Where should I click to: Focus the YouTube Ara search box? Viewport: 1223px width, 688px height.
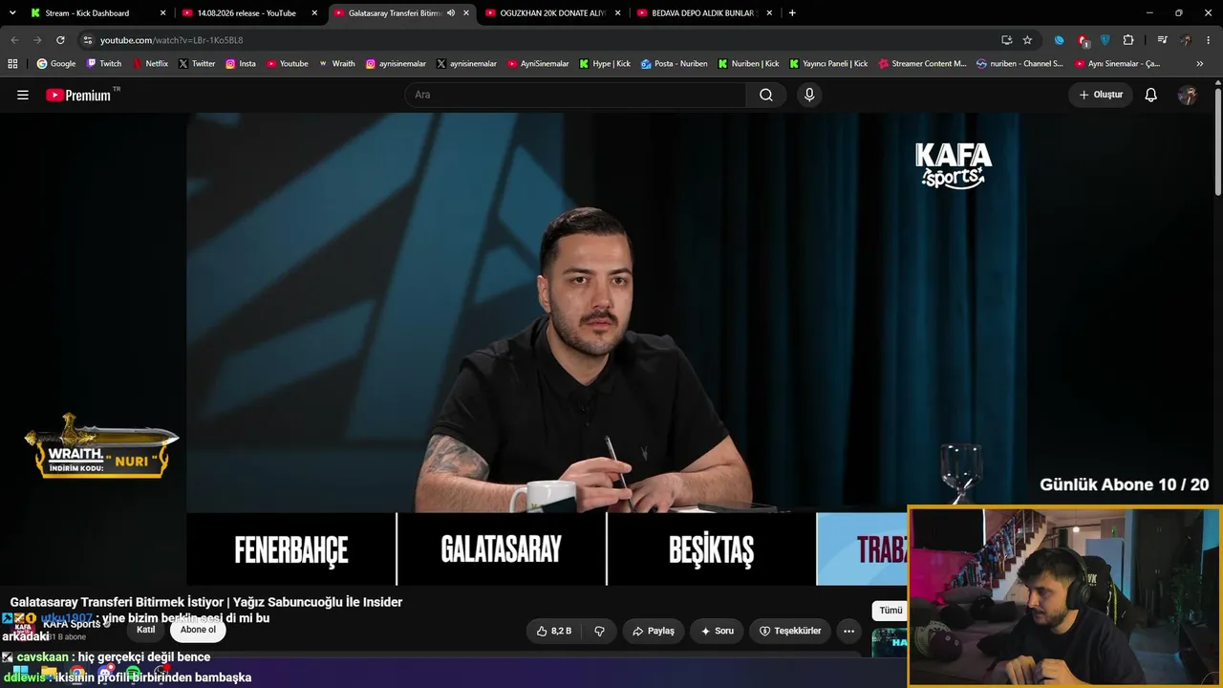pos(575,95)
